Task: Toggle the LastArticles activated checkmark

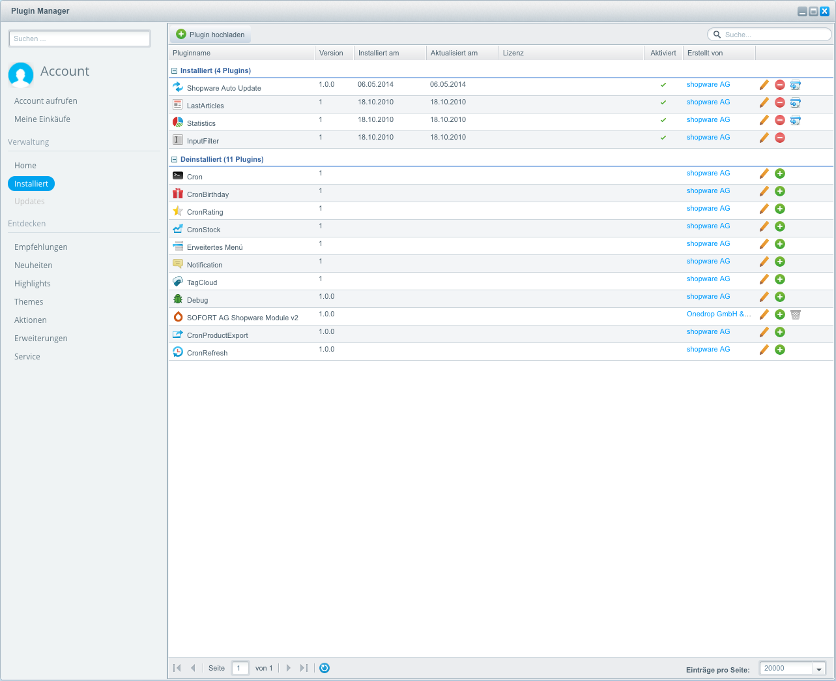Action: click(x=663, y=102)
